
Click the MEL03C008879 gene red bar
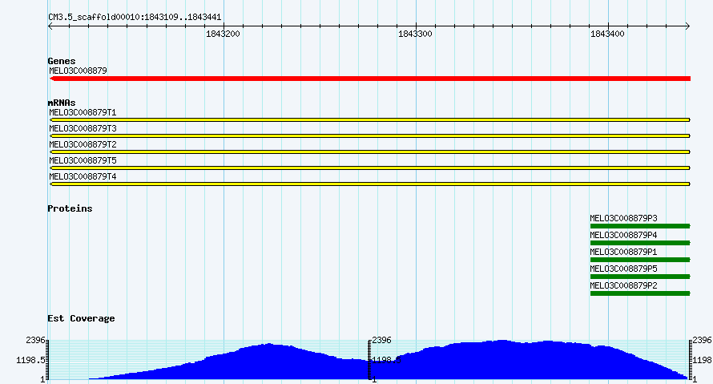[x=369, y=79]
